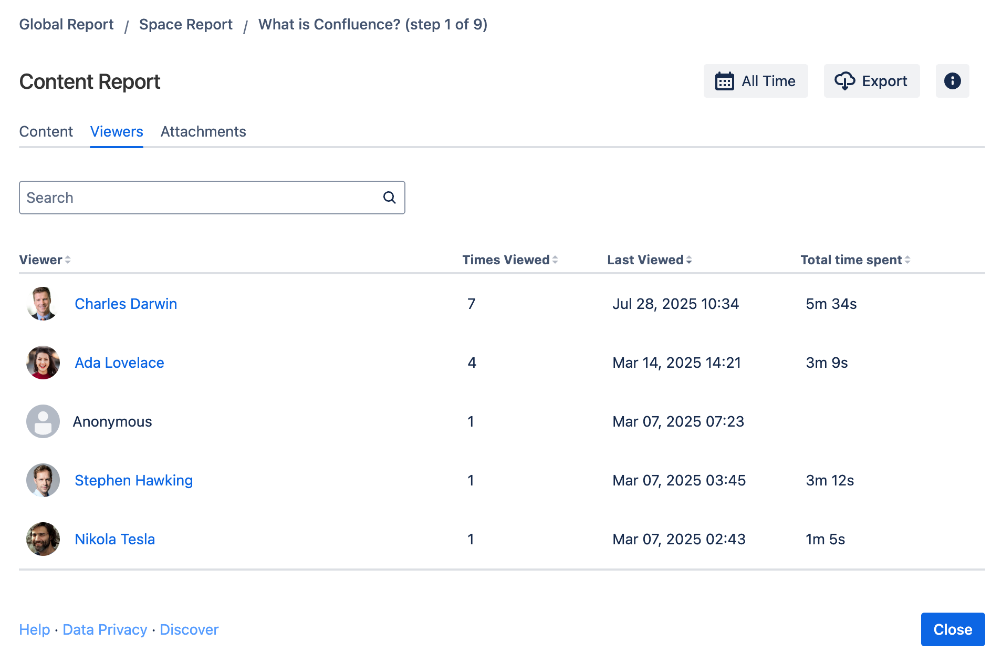
Task: Click the search magnifier icon
Action: click(x=389, y=198)
